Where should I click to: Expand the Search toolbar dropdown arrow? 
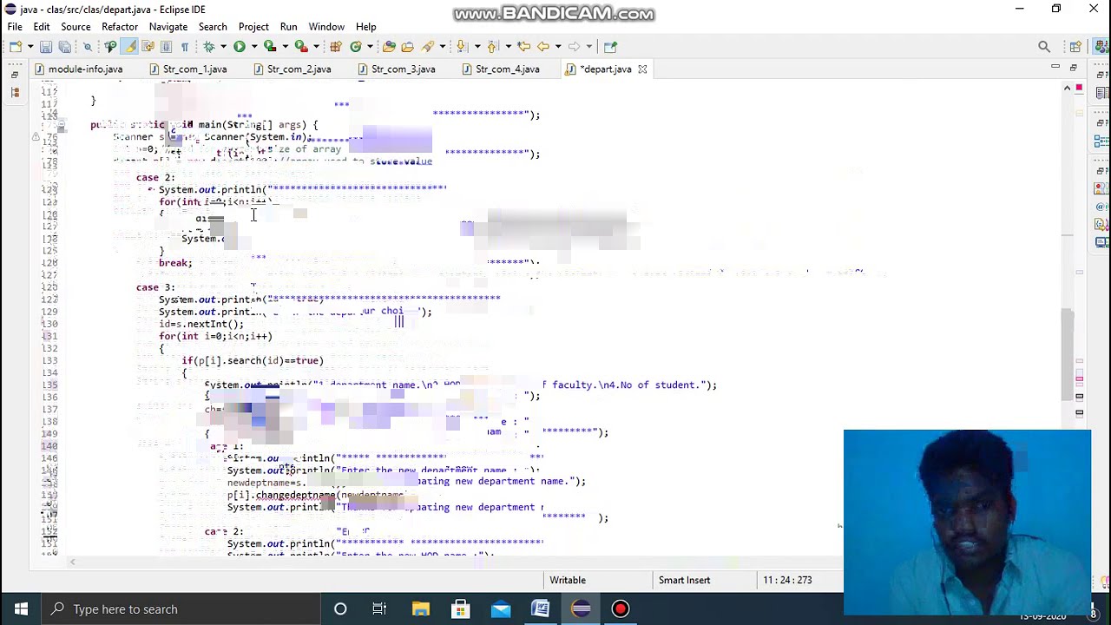tap(443, 46)
